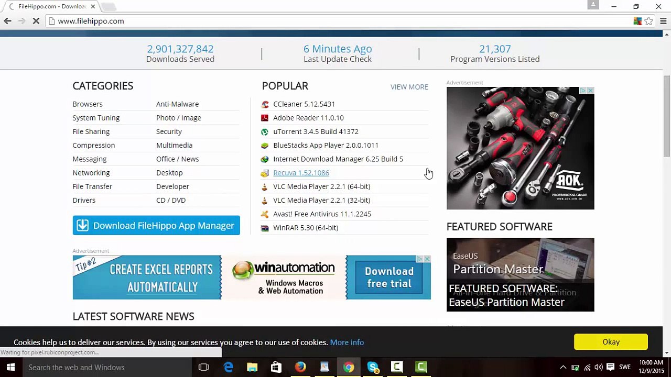Click the WinRAR icon in Popular list
This screenshot has width=671, height=377.
(x=265, y=228)
